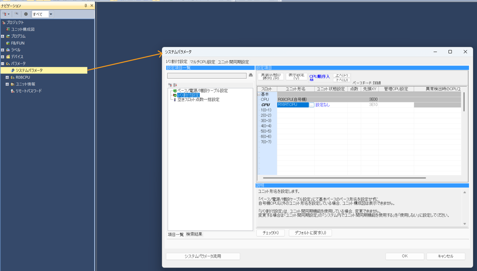Select the R16RTCPU unit name cell
477x271 pixels.
293,105
